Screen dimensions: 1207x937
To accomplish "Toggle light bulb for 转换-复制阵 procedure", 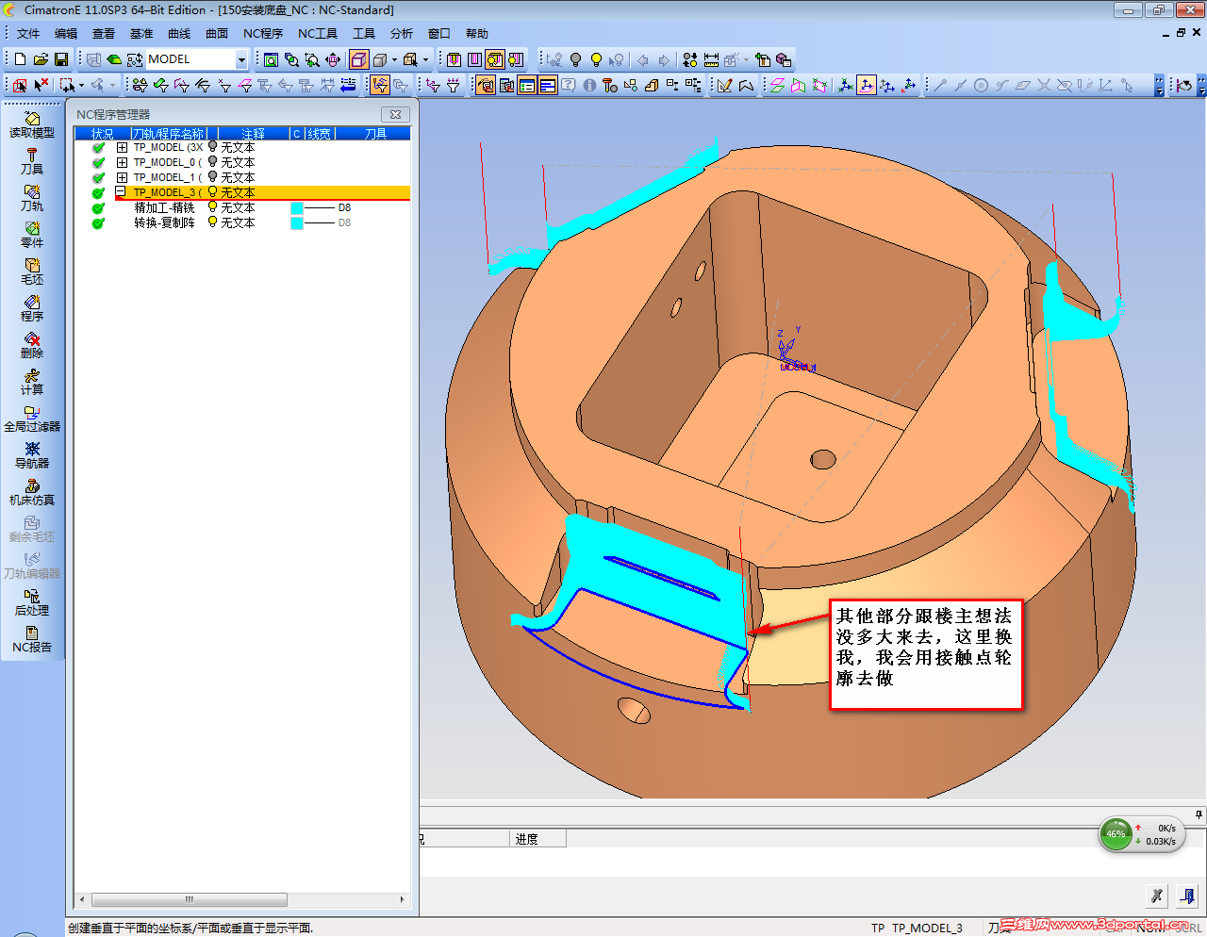I will [x=212, y=222].
